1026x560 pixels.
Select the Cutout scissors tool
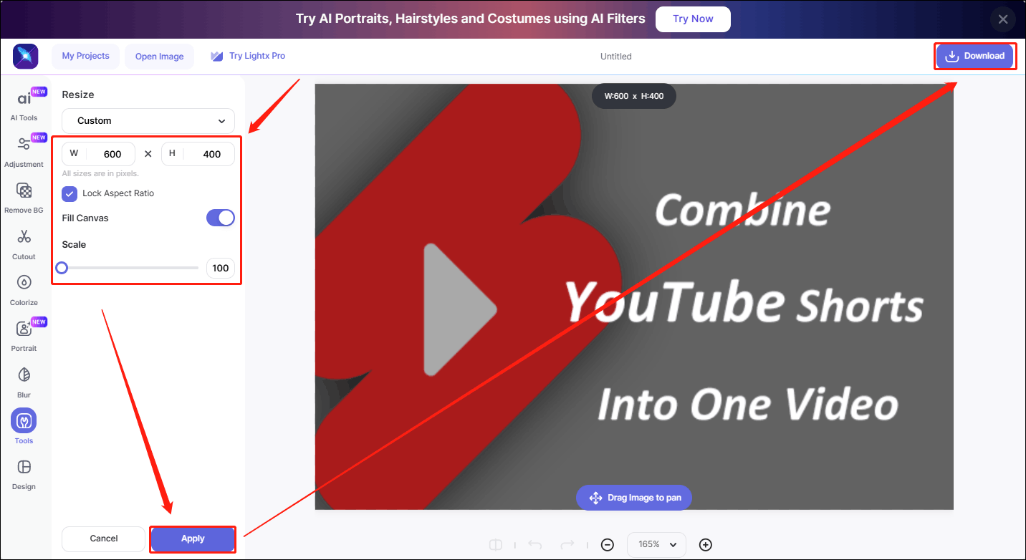coord(24,243)
